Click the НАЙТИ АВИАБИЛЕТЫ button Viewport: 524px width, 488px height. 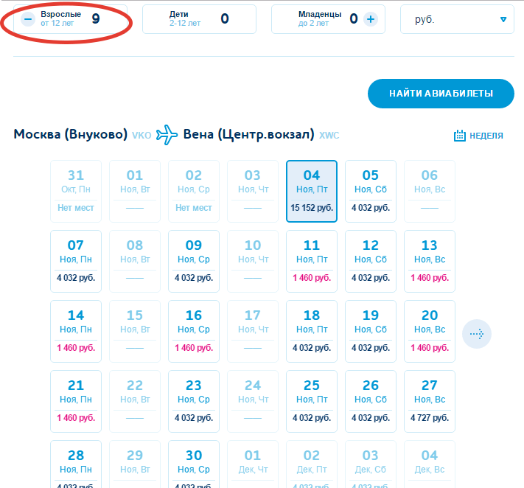tap(441, 94)
